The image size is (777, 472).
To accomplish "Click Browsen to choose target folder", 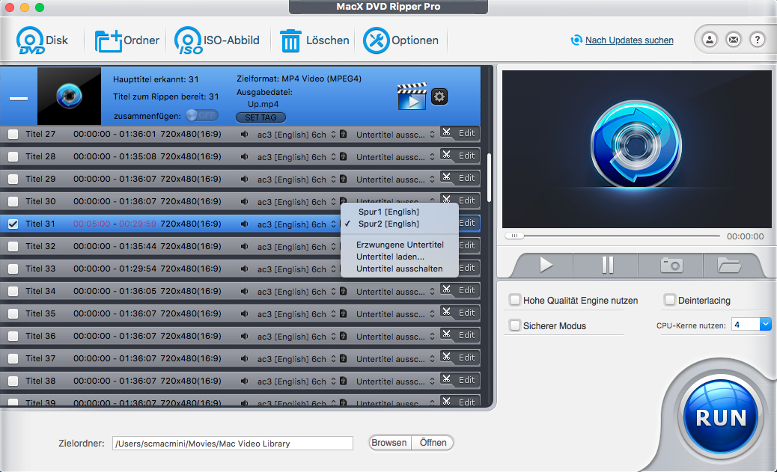I will (x=389, y=443).
